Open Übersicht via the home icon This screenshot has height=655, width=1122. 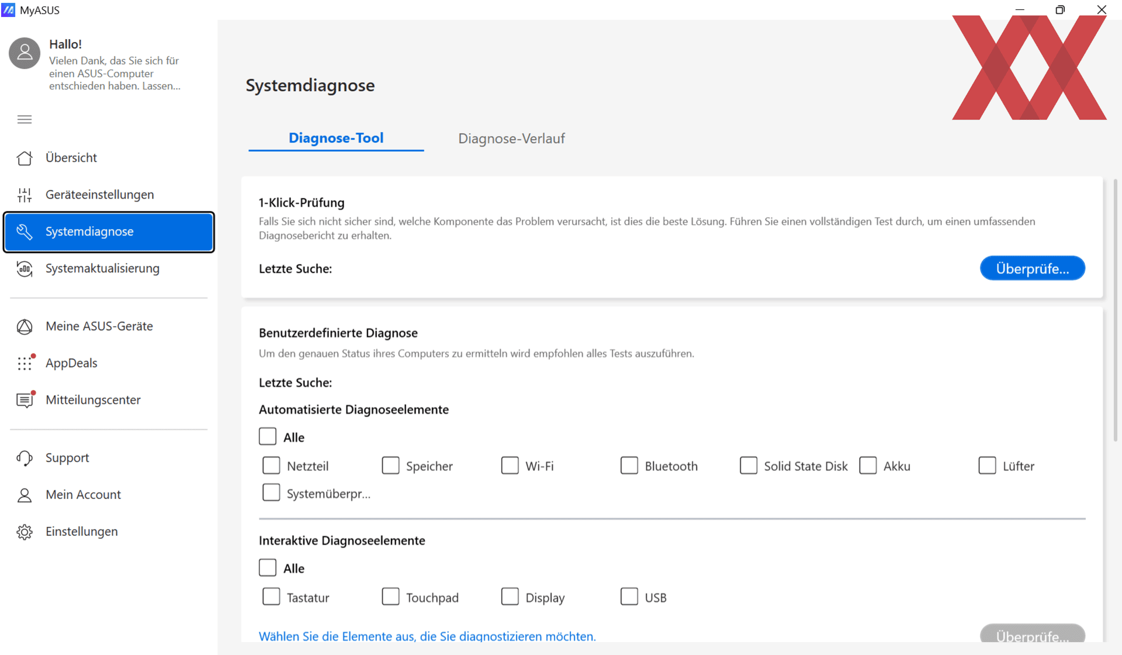tap(25, 158)
